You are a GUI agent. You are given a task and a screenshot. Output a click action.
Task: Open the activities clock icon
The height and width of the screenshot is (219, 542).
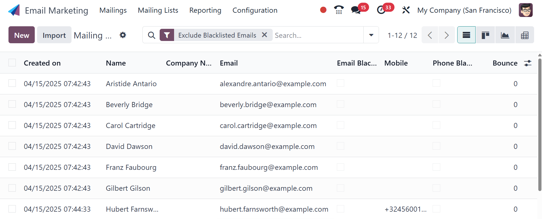(x=381, y=10)
